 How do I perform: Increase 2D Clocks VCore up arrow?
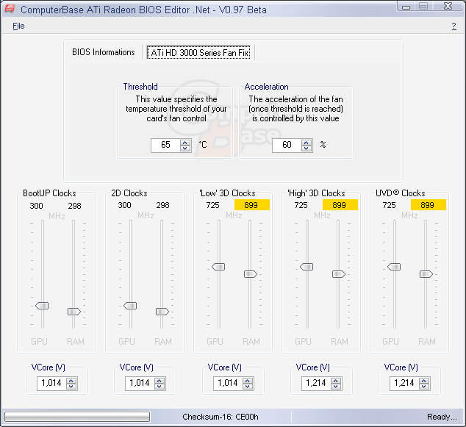159,381
